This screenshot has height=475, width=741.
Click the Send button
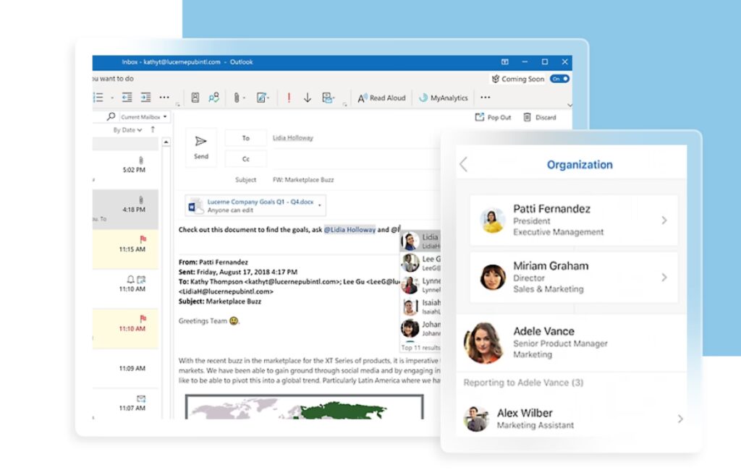[x=201, y=147]
